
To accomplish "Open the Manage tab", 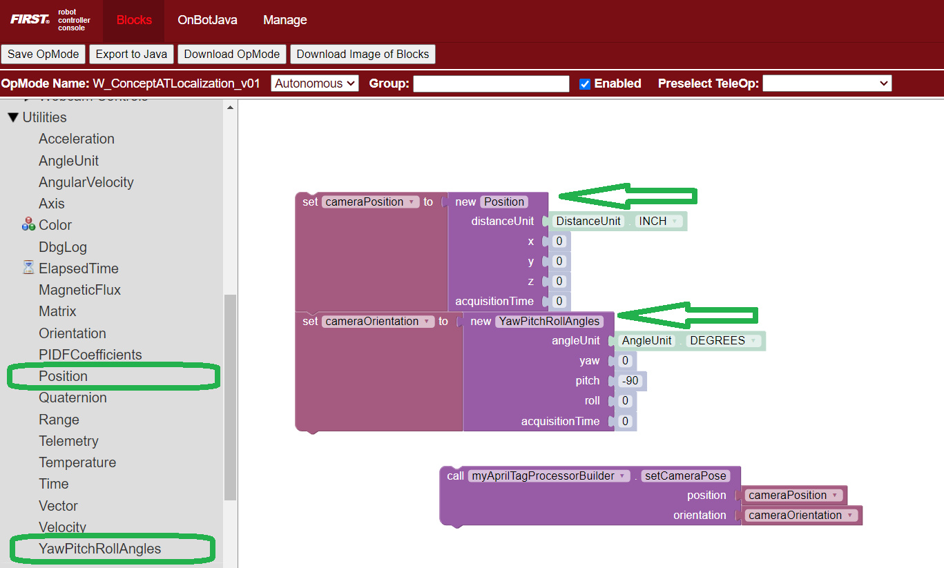I will [x=285, y=20].
